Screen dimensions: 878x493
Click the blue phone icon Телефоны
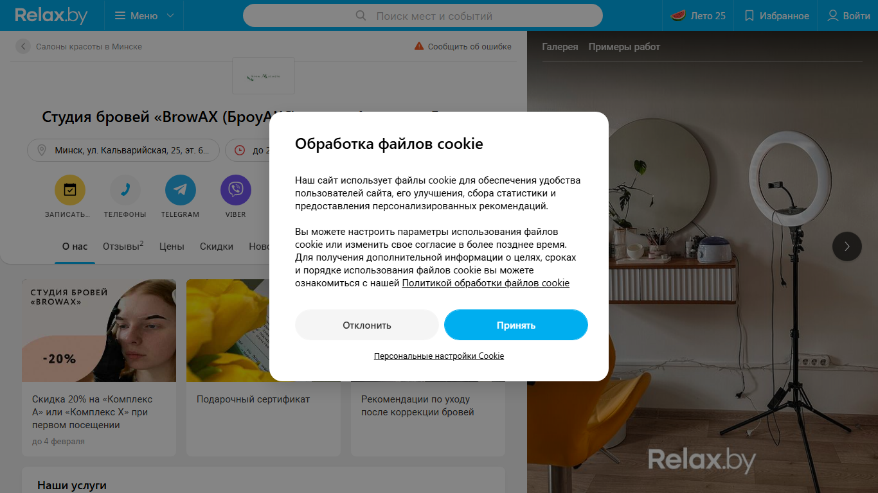[125, 190]
